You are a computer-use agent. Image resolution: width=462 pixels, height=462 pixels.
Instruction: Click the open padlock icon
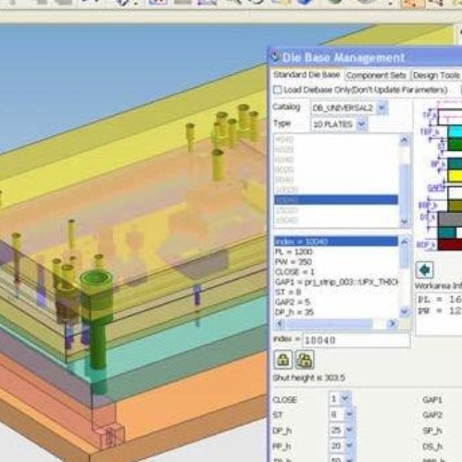[305, 360]
